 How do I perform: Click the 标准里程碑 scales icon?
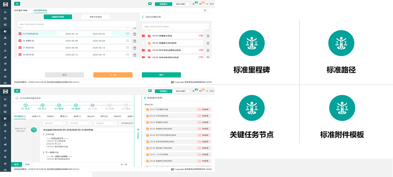252,43
